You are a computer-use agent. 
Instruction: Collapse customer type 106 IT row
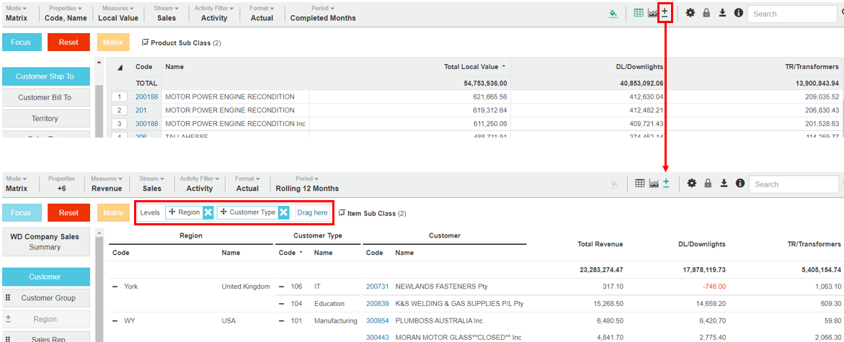(282, 287)
